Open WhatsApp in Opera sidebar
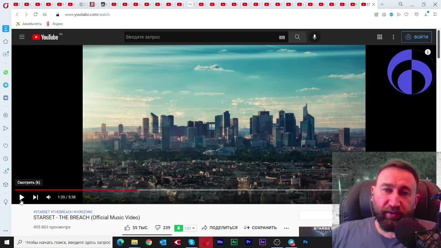 tap(6, 72)
